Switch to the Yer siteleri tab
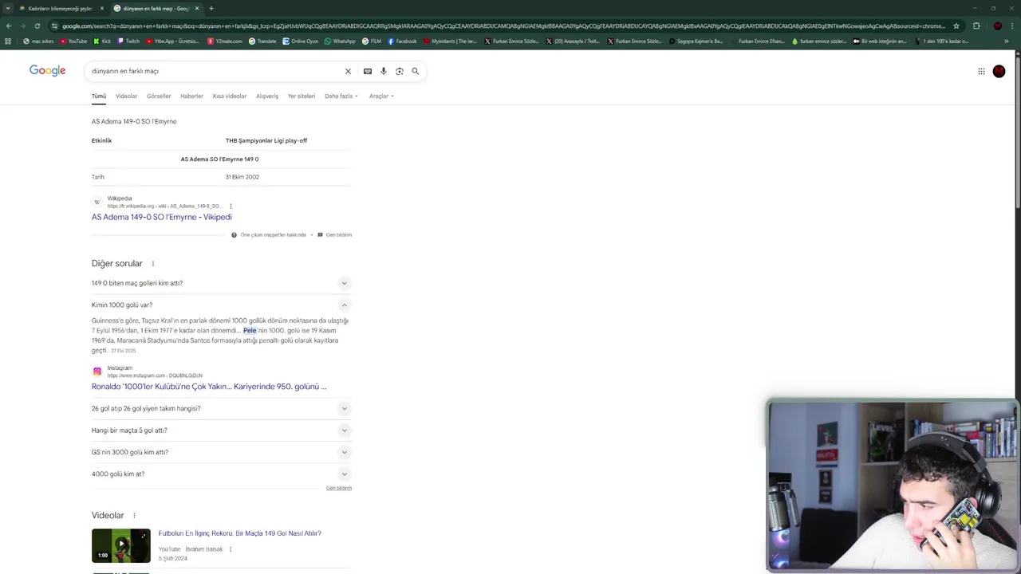This screenshot has width=1021, height=574. [302, 96]
